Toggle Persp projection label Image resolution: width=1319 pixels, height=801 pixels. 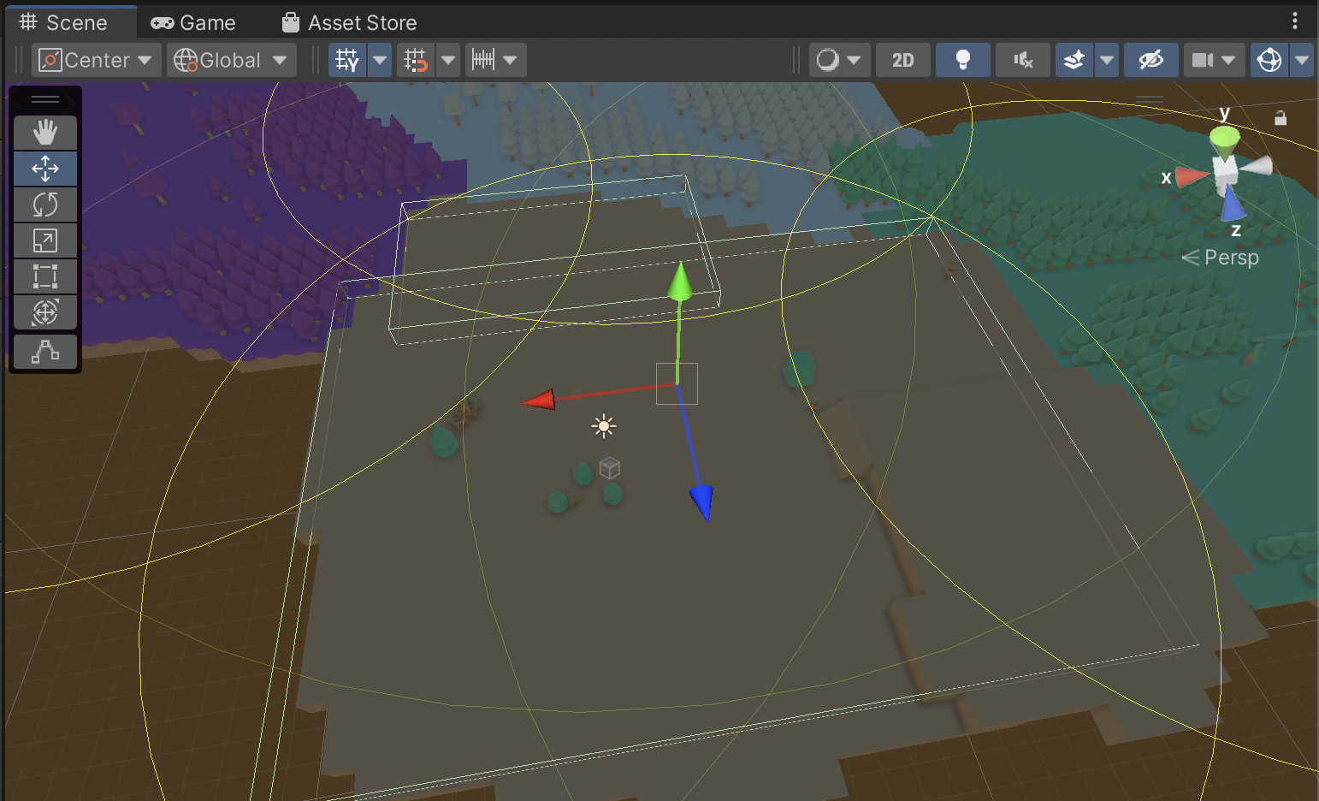tap(1221, 258)
